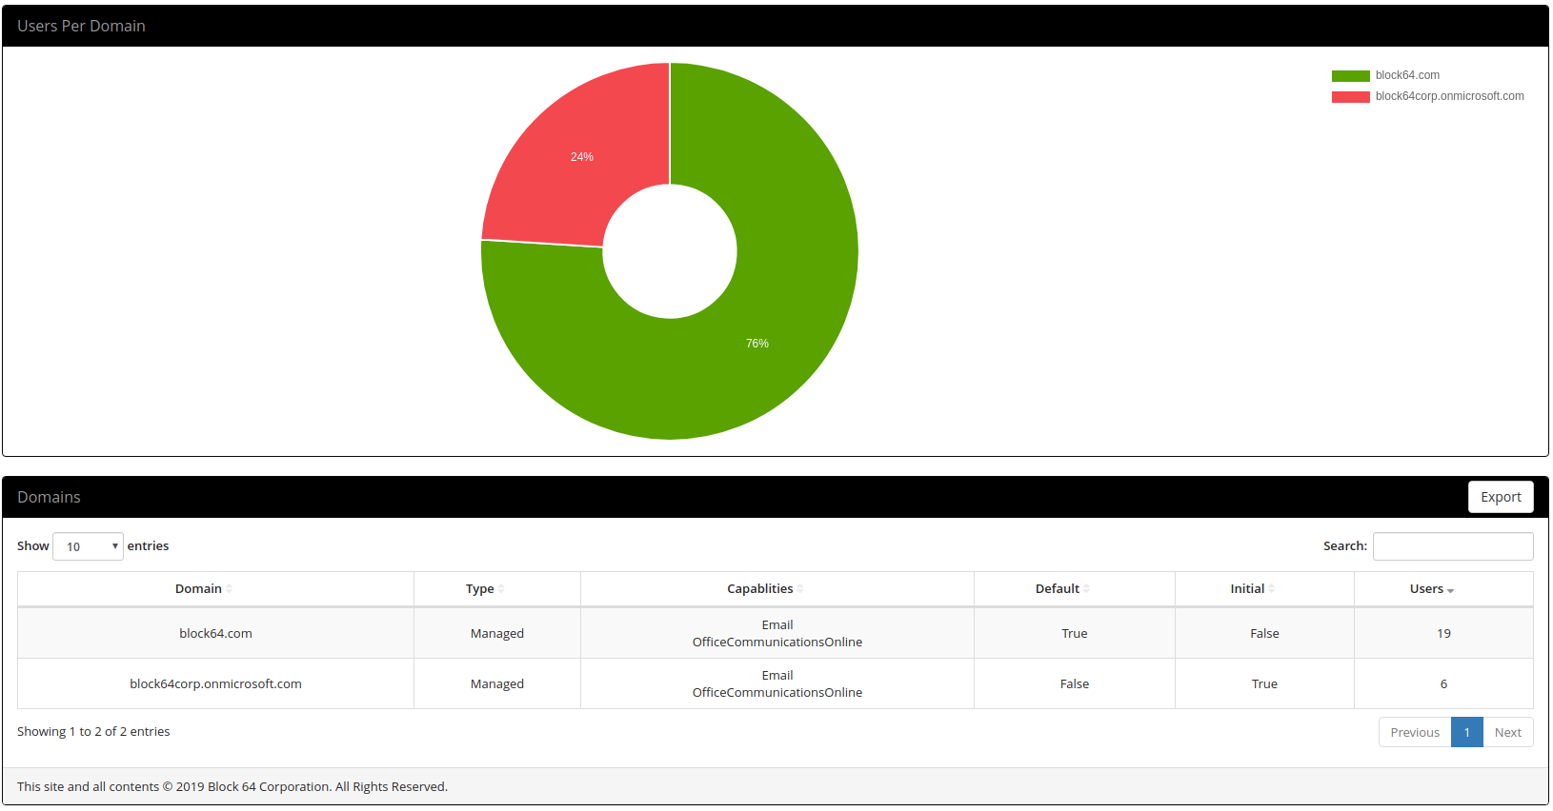Screen dimensions: 1553x811
Task: Click the block64.com legend label
Action: [1407, 75]
